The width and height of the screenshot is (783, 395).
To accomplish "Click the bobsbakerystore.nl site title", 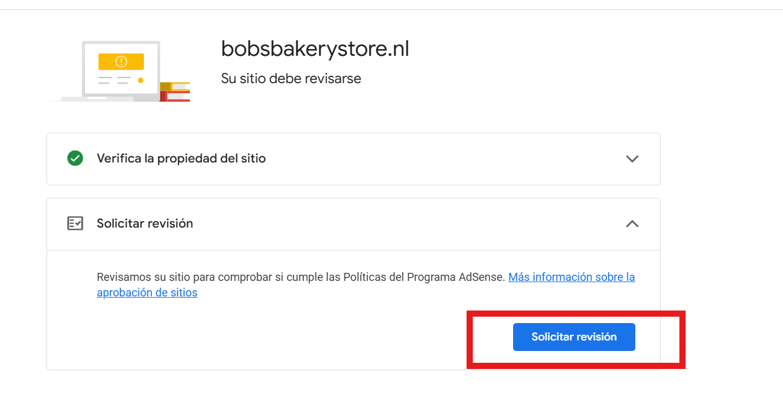I will point(315,49).
